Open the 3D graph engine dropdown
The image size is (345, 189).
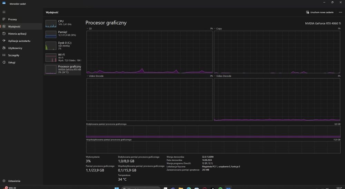click(x=88, y=29)
